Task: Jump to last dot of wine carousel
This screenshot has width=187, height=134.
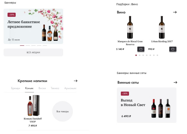Action: pos(157,55)
